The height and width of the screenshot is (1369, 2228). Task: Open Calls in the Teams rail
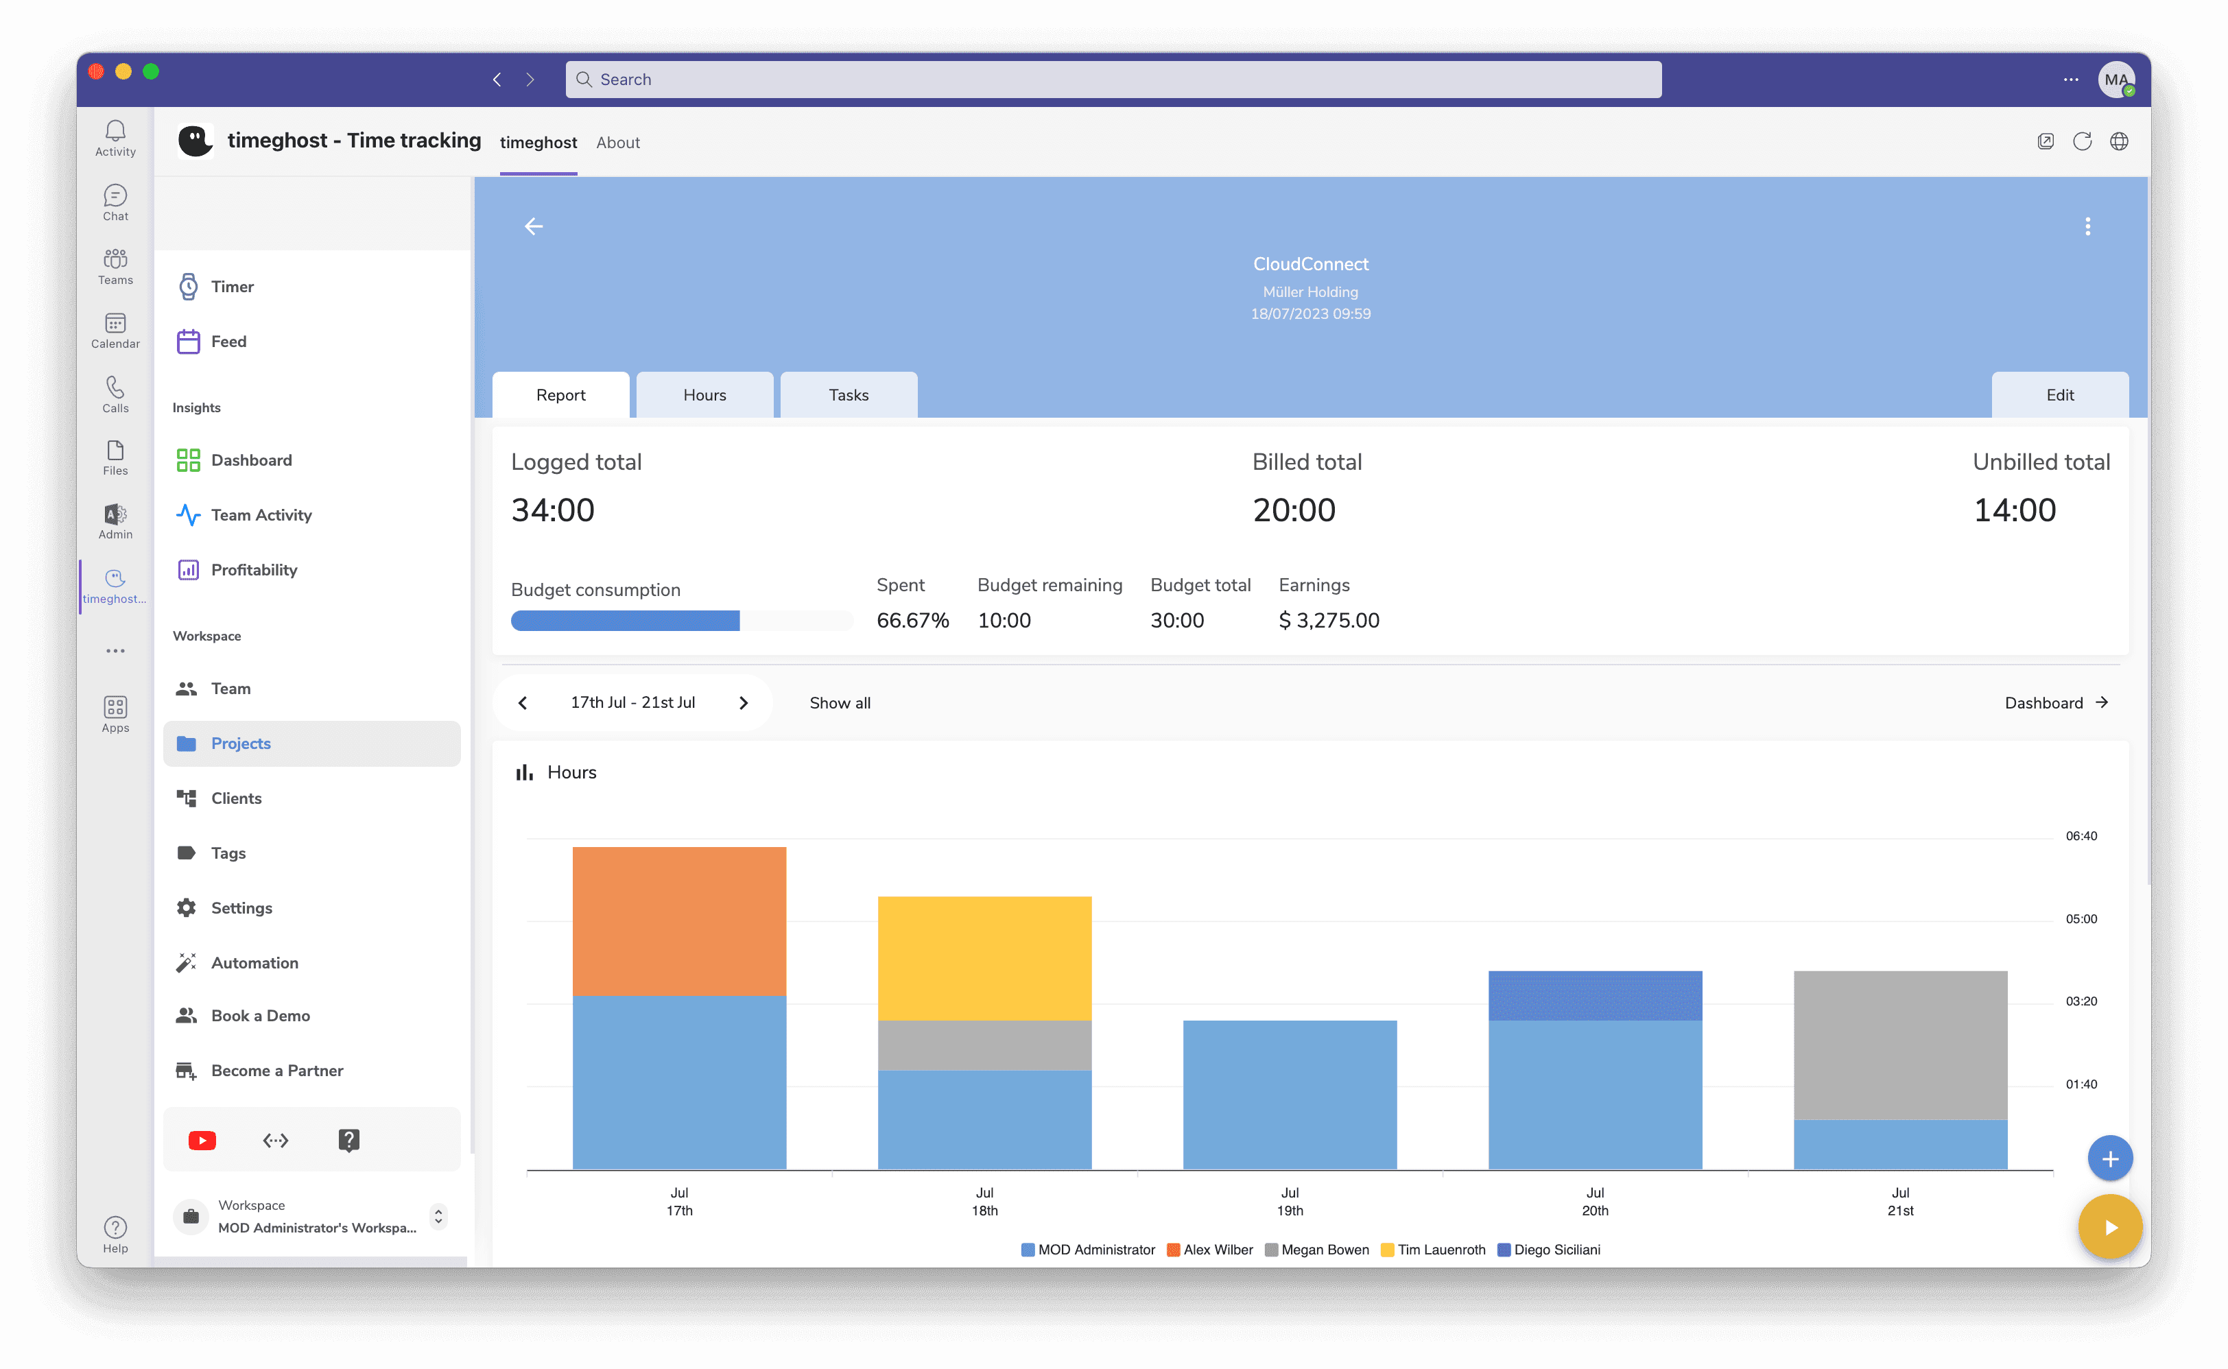coord(115,395)
